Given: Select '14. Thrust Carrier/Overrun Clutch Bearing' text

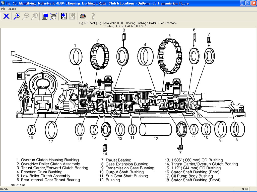Looking at the screenshot, I should 201,164.
